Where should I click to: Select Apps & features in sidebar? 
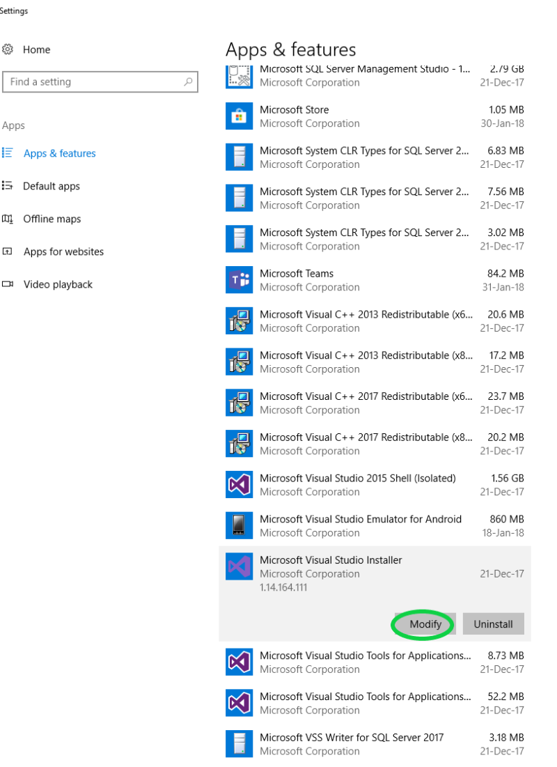click(59, 153)
